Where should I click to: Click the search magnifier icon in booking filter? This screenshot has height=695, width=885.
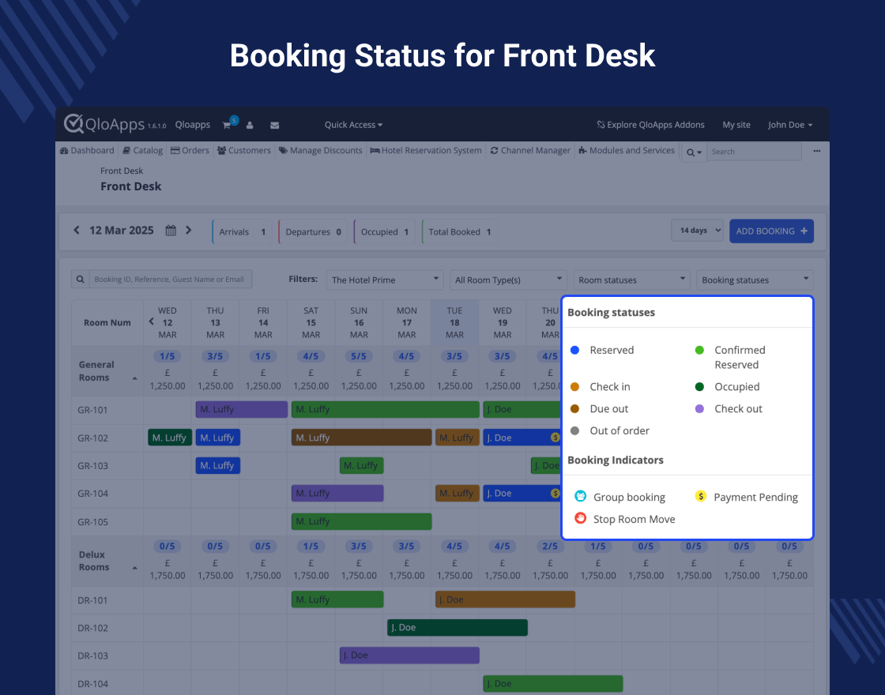pyautogui.click(x=80, y=280)
